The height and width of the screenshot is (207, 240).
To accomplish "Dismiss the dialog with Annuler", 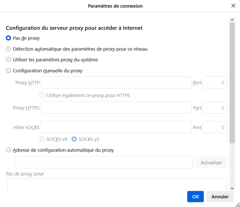I will point(220,196).
